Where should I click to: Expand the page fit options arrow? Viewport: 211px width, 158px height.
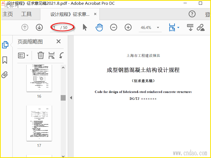178,28
